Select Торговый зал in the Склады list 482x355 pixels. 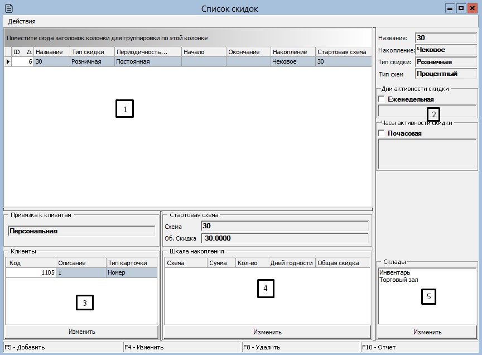point(398,280)
